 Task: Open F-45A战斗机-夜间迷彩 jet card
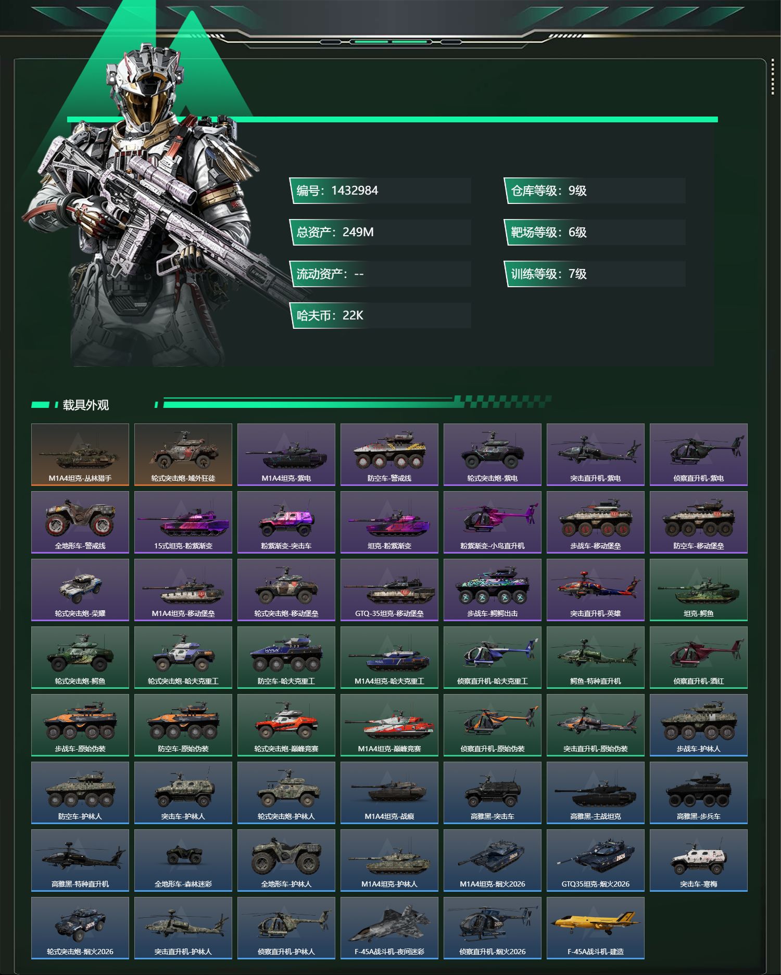click(x=389, y=928)
